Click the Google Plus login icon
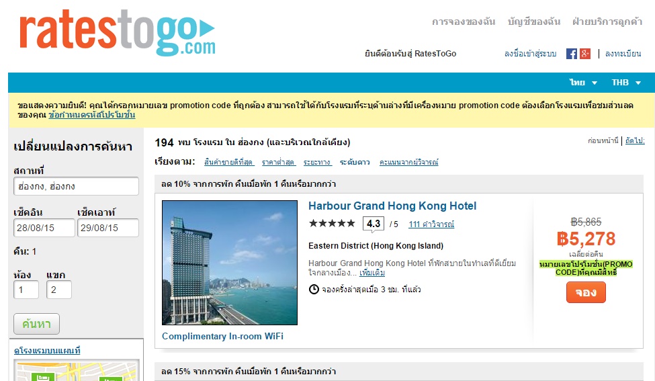 [585, 54]
